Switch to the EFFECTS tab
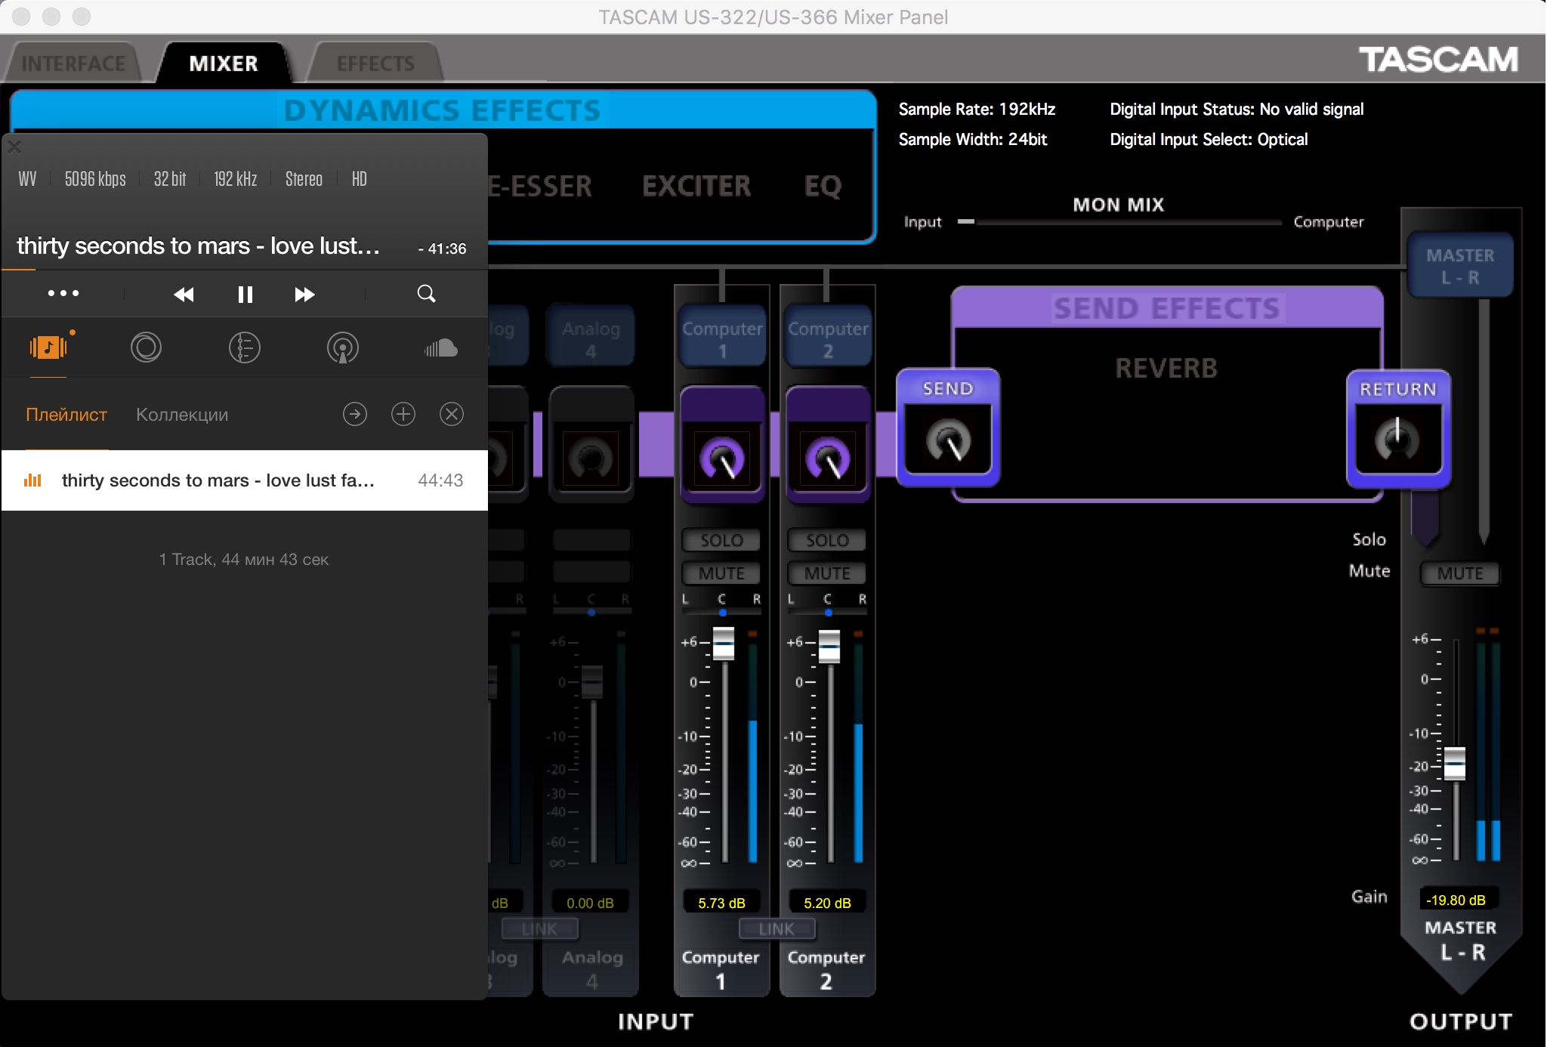Screen dimensions: 1547x1047 coord(375,63)
